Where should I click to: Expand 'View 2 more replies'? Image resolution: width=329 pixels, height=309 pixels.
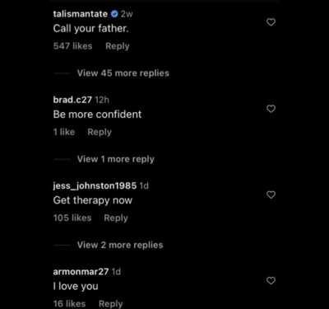point(120,245)
